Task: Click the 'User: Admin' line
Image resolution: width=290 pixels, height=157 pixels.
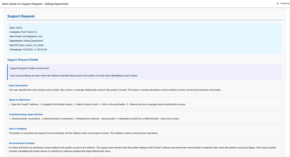Action: tap(16, 28)
